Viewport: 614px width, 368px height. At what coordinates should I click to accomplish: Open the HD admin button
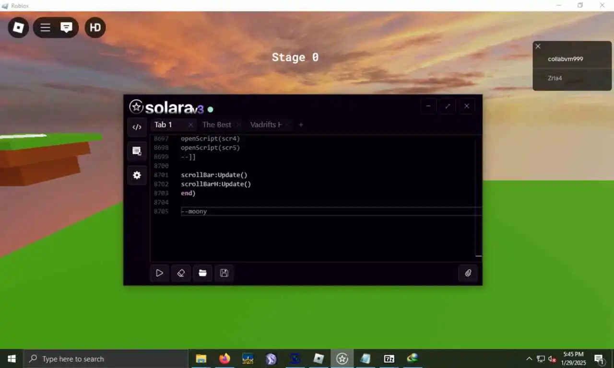click(95, 28)
